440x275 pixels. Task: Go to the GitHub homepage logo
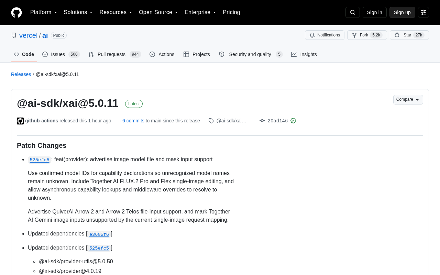16,12
